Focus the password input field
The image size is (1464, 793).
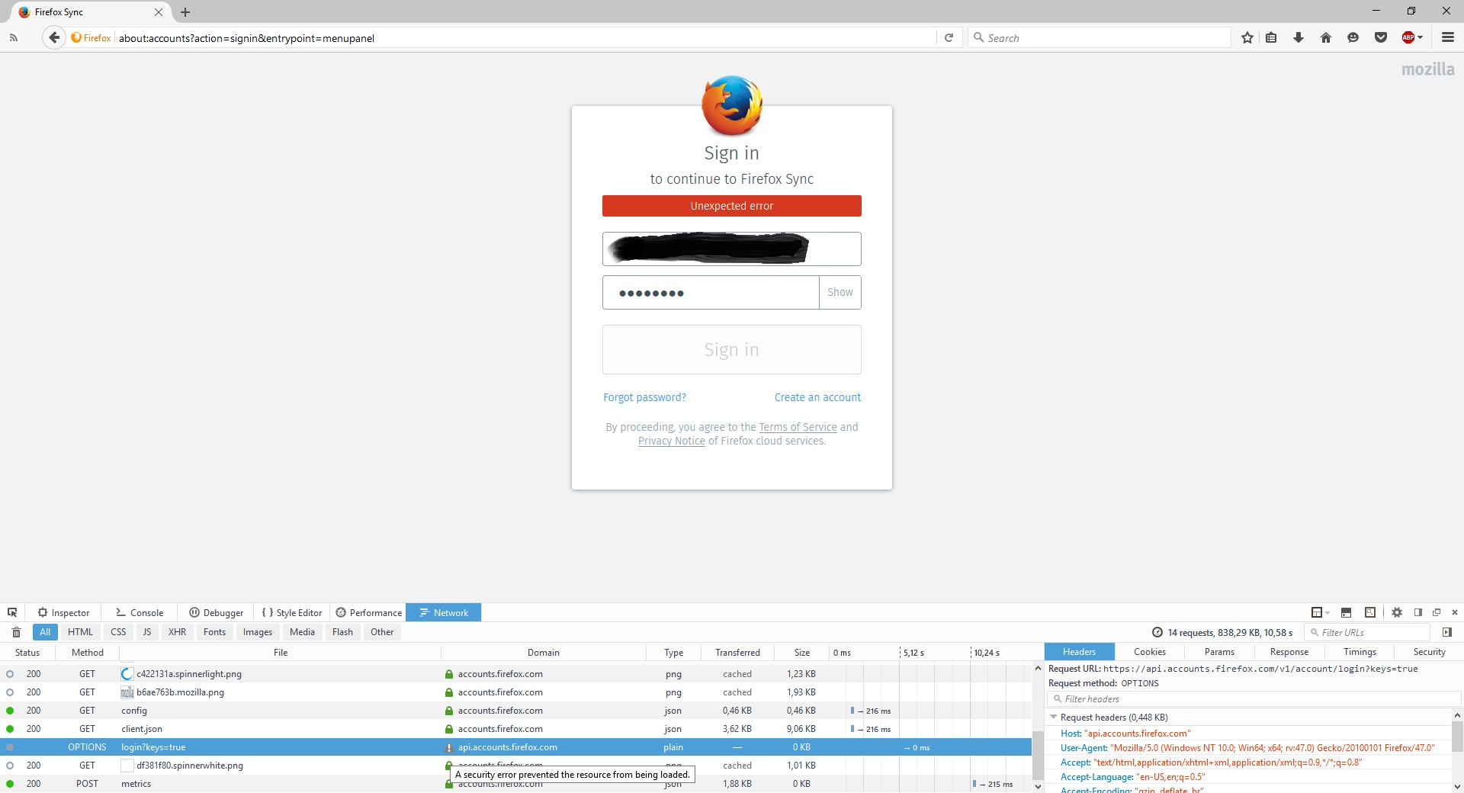(711, 293)
